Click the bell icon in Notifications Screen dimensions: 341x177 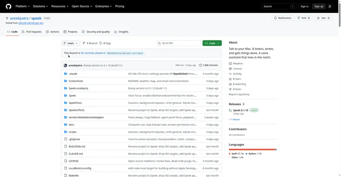coord(275,18)
